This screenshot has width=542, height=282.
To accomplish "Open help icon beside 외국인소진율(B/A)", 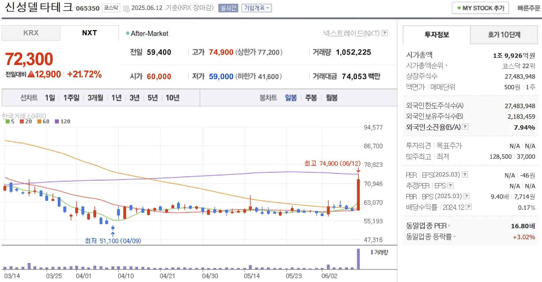I will [465, 127].
